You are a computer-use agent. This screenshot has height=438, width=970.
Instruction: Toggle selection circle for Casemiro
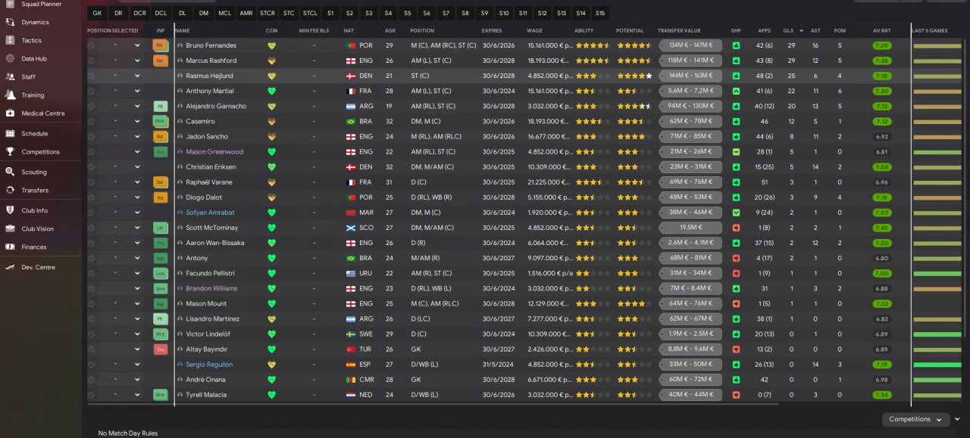click(92, 121)
